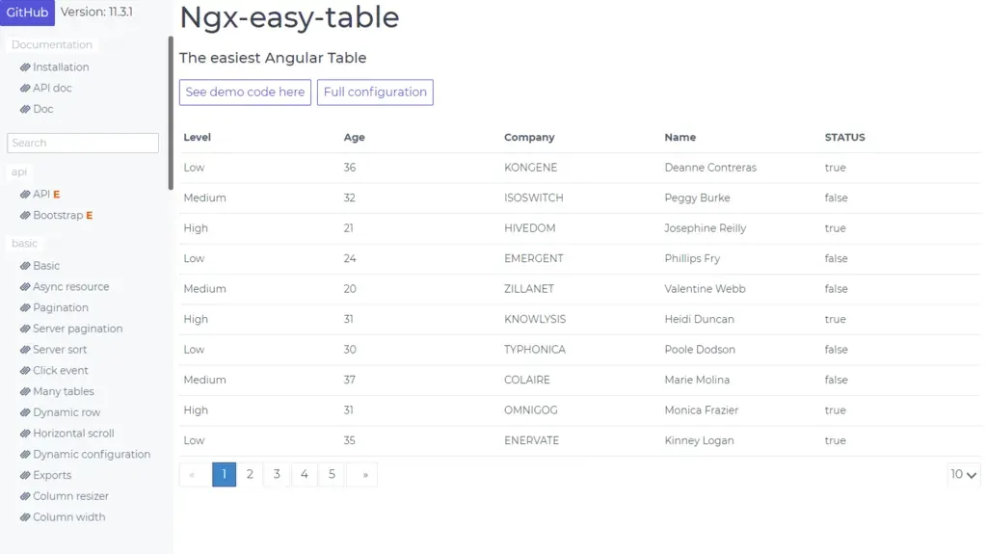The width and height of the screenshot is (986, 554).
Task: Sort table by Name column header
Action: [x=680, y=137]
